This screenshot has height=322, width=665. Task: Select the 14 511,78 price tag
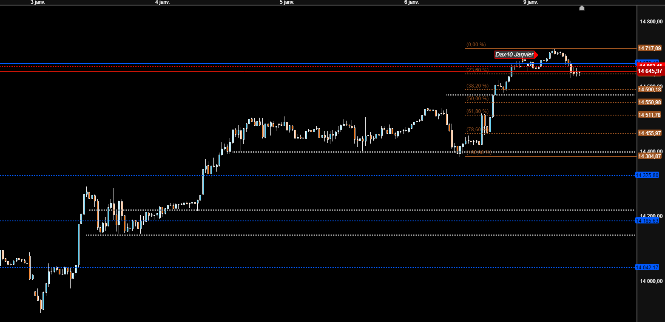click(650, 115)
